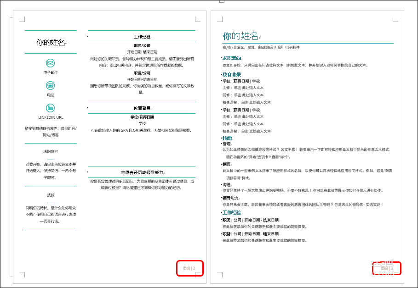This screenshot has height=288, width=418.
Task: Click the 学校 line under 学位/获得日期
Action: click(142, 123)
